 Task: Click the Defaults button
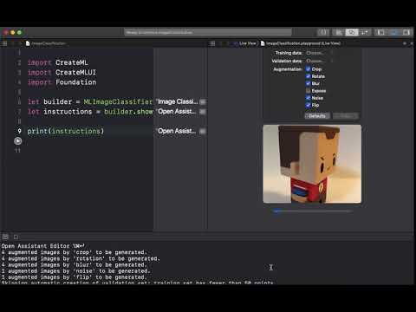click(x=317, y=116)
